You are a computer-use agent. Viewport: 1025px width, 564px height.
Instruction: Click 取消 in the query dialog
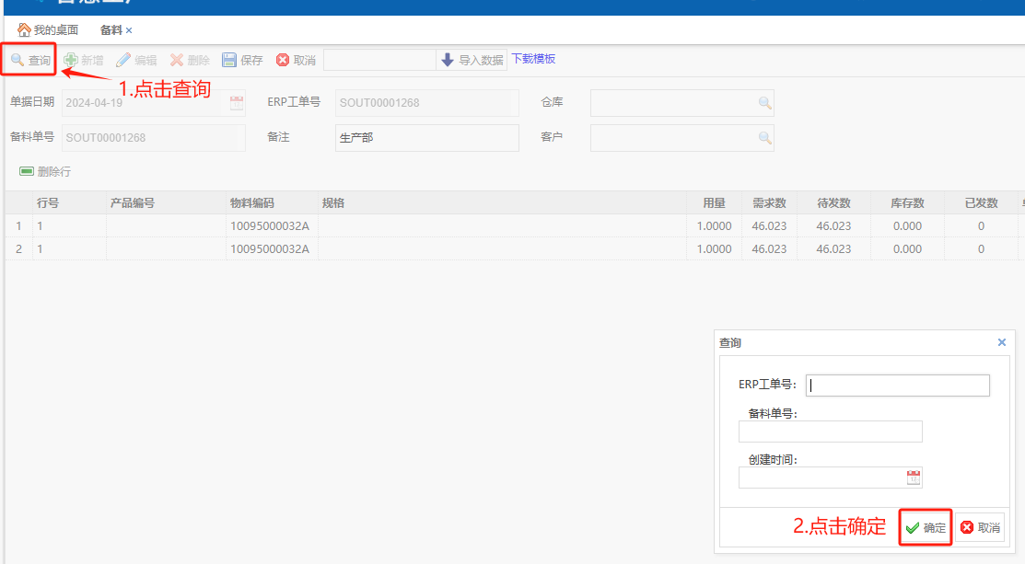point(980,528)
